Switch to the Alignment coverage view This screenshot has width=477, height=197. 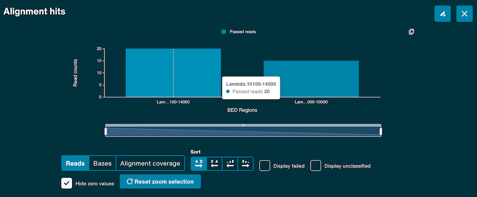150,163
